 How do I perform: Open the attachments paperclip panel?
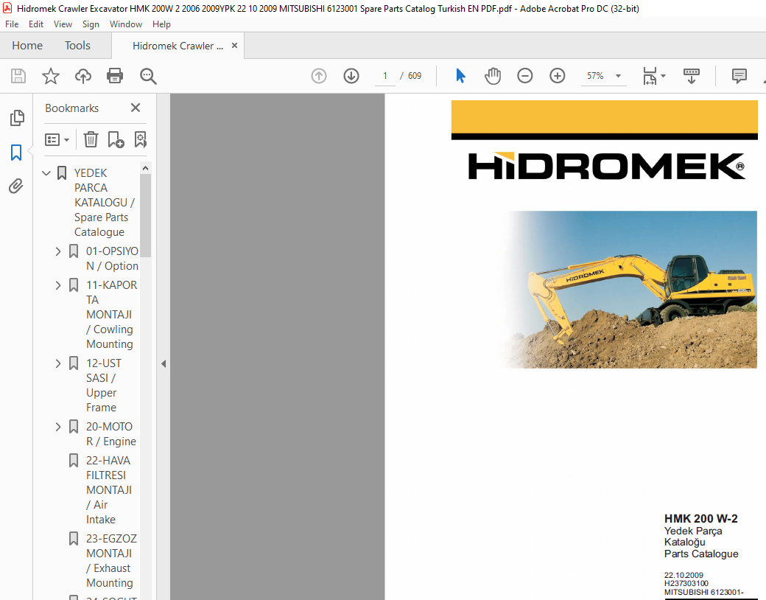[16, 186]
